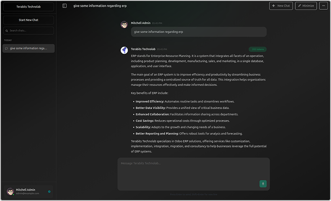Click the Terabits Technolab bot avatar
This screenshot has width=331, height=201.
pyautogui.click(x=124, y=50)
